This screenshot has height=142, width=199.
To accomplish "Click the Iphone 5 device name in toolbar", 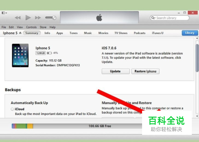I will point(10,33).
